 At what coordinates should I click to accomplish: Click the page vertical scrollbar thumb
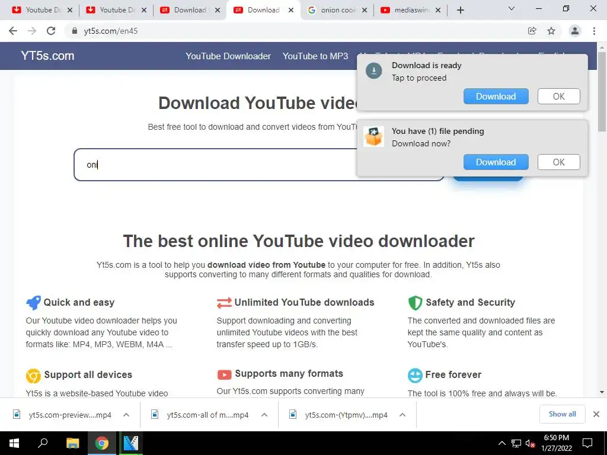coord(602,91)
